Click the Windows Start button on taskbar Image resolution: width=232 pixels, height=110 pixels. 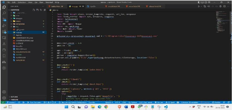(x=66, y=107)
